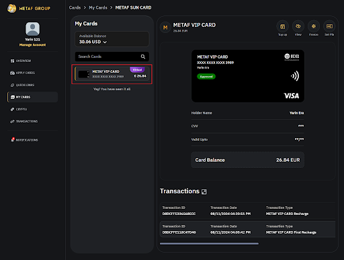Click the horizontal scrollbar under the transactions table
The height and width of the screenshot is (260, 344).
pos(209,243)
